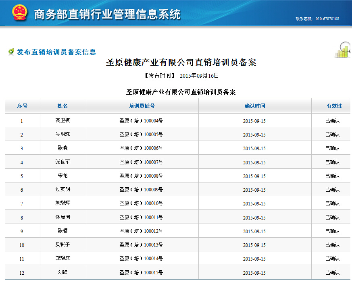This screenshot has width=352, height=286.
Task: Click the name 陈哲 in row 9
Action: [63, 231]
